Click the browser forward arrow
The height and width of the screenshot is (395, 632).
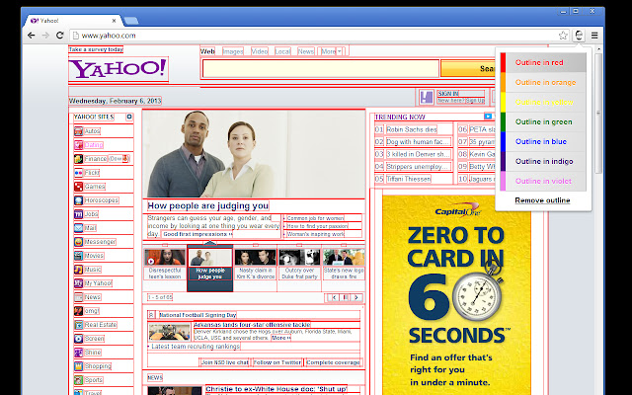coord(45,36)
